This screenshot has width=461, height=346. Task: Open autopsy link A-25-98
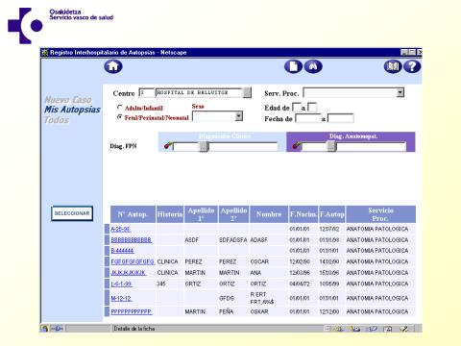(120, 229)
